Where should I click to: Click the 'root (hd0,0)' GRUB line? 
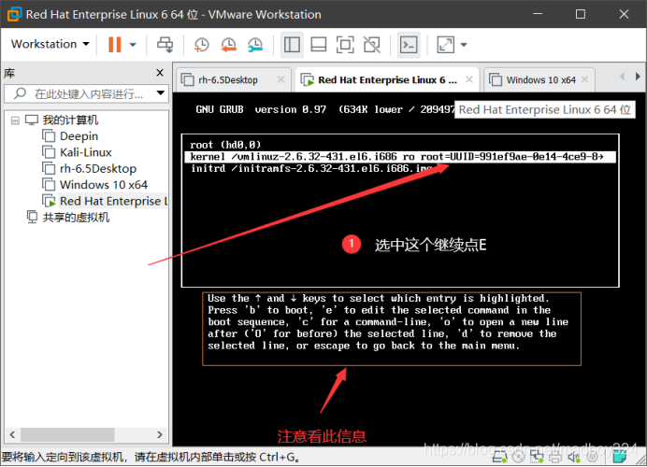(225, 145)
